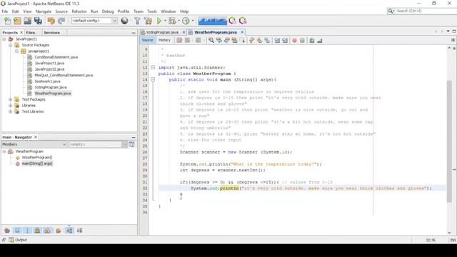
Task: Close the WeatherProgram.java tab
Action: click(242, 32)
